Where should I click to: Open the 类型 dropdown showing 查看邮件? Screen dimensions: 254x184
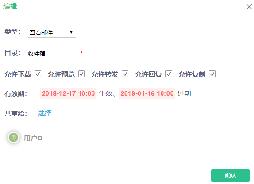click(52, 33)
